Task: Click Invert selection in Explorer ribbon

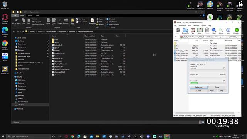Action: [113, 25]
